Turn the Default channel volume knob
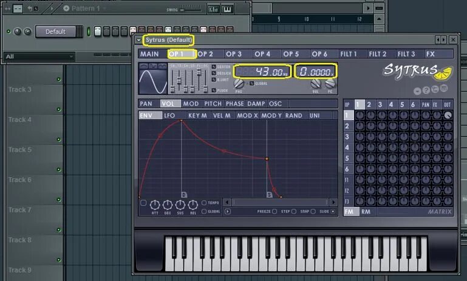The image size is (467, 281). pos(27,32)
